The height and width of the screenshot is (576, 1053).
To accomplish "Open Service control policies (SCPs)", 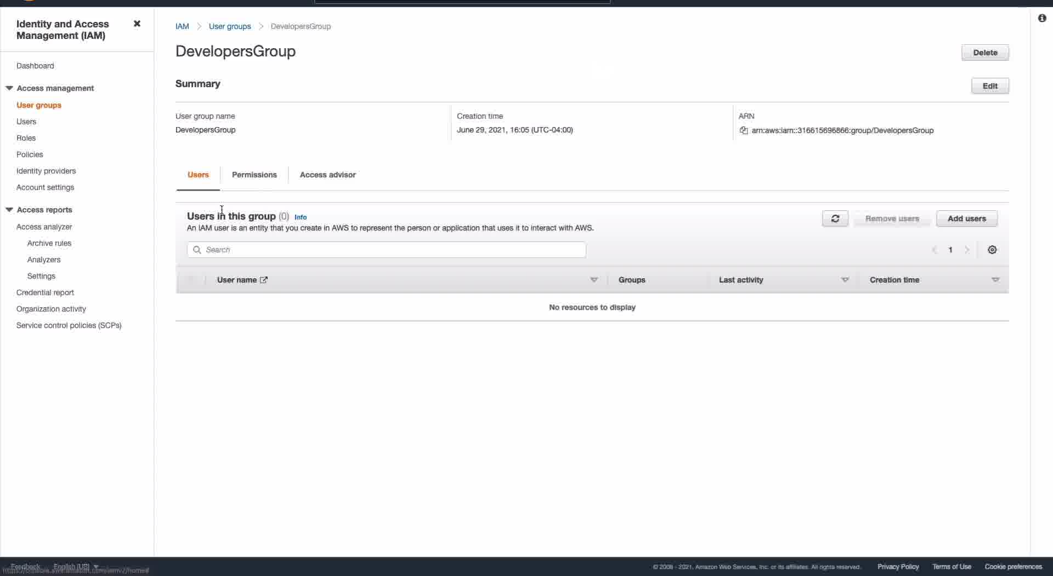I will click(69, 325).
